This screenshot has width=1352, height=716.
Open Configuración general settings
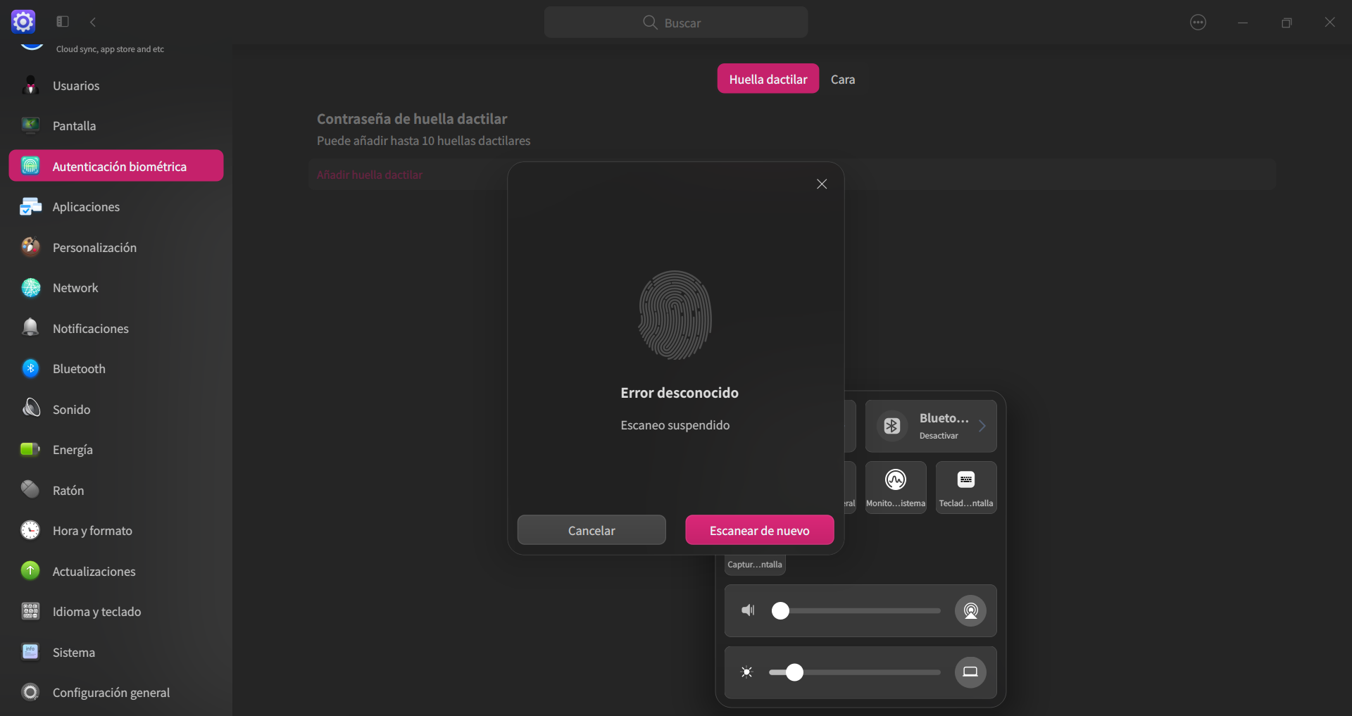coord(116,693)
